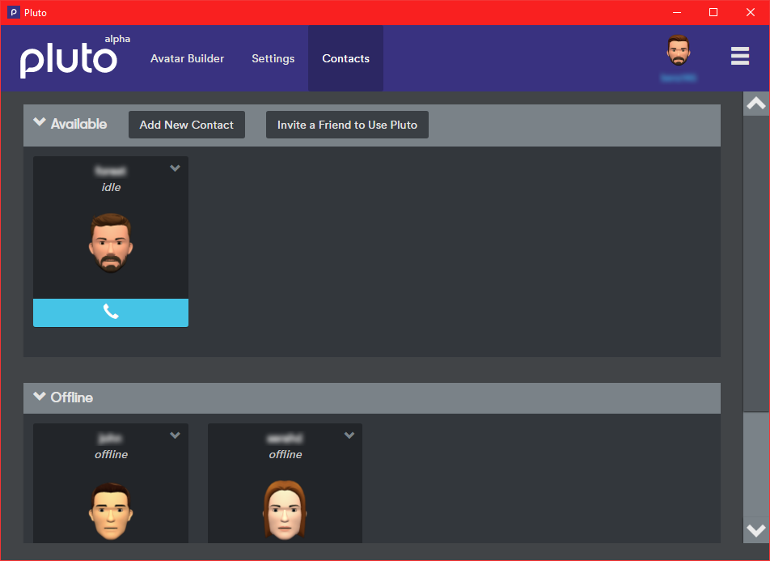The image size is (770, 561).
Task: Switch to the Avatar Builder tab
Action: coord(187,58)
